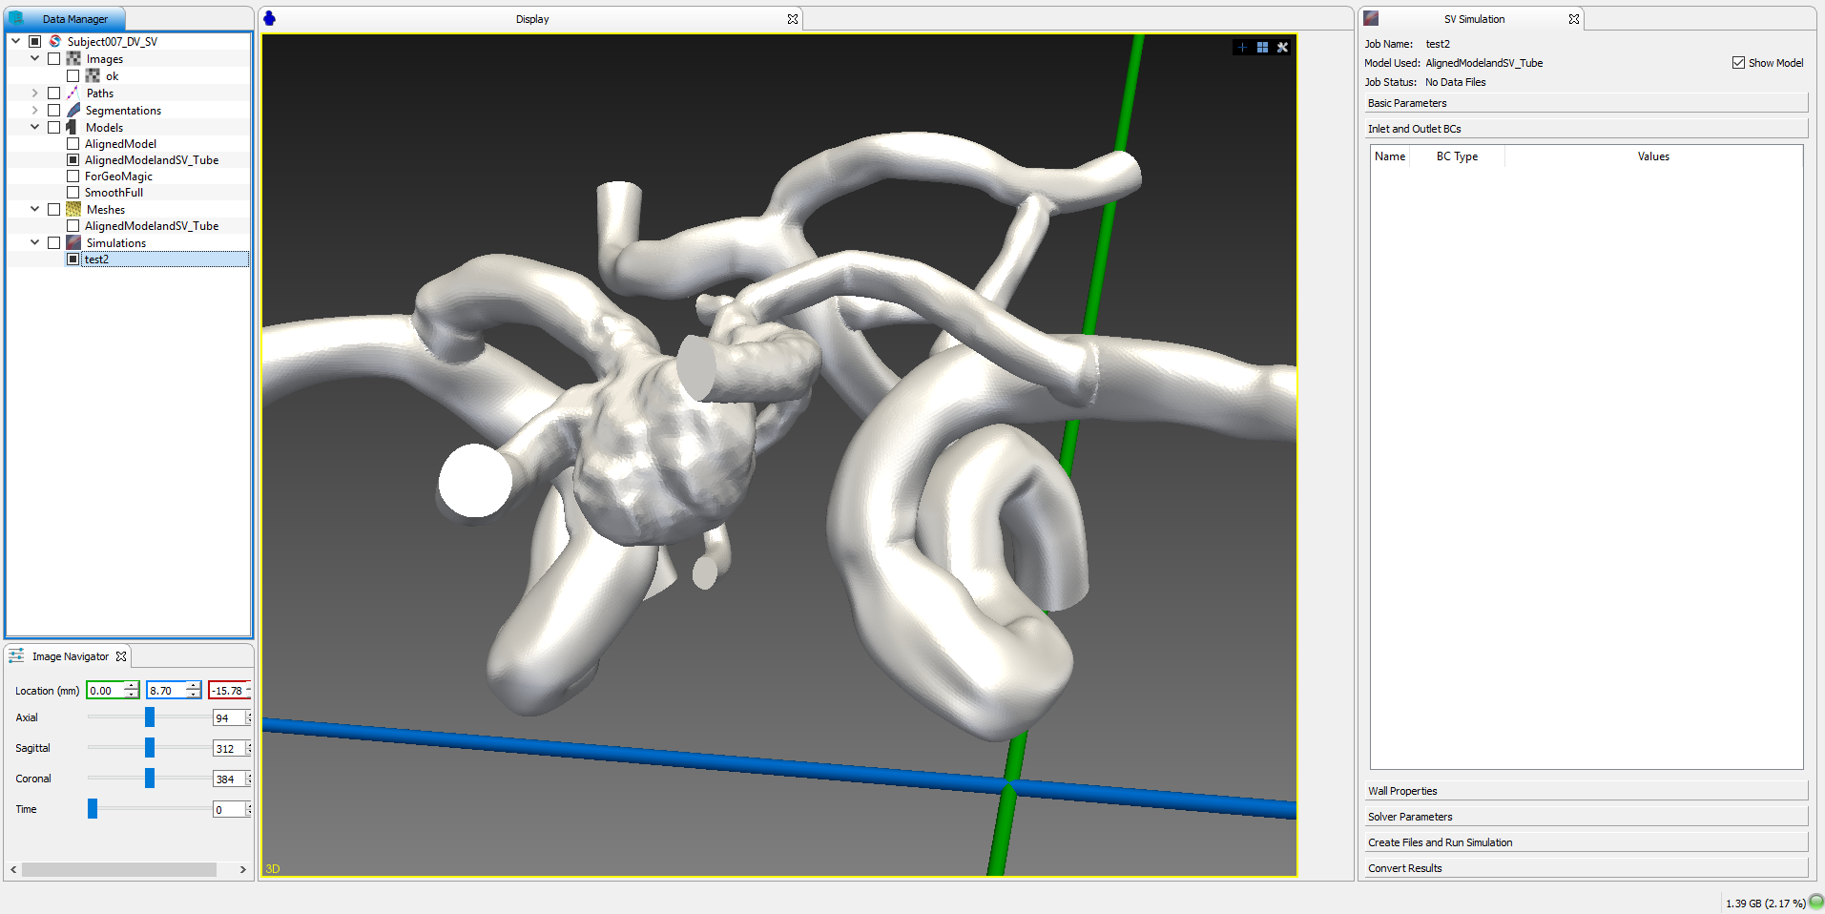1825x914 pixels.
Task: Click the Simulations folder icon
Action: pos(73,242)
